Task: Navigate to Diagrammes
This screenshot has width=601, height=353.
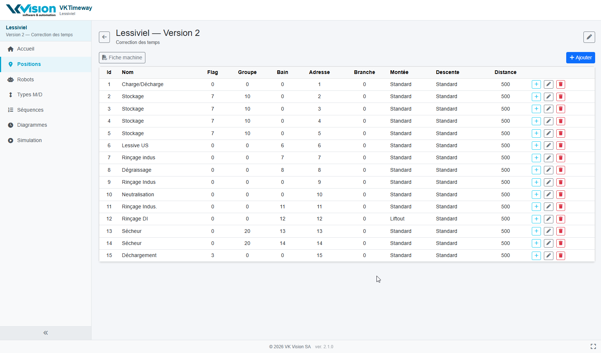Action: point(32,125)
